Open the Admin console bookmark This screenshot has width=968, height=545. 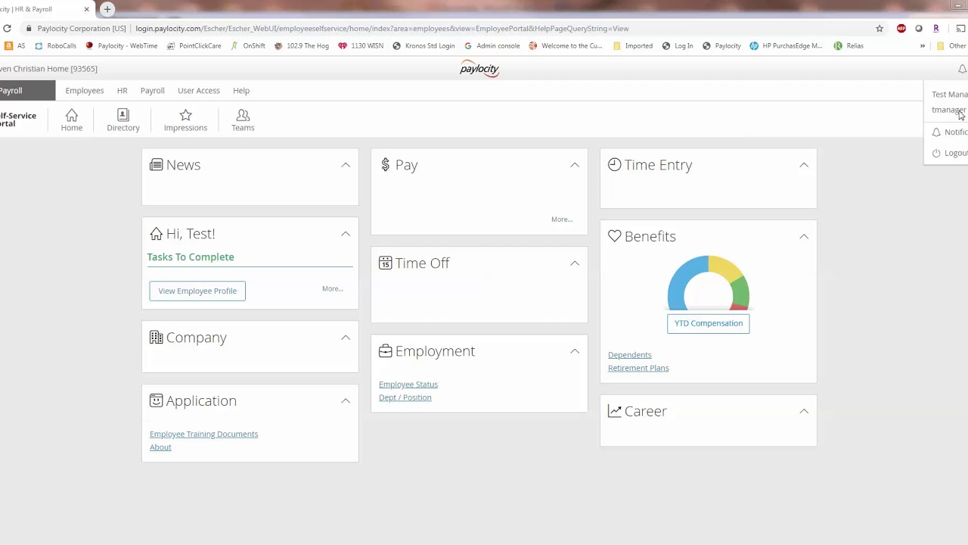pyautogui.click(x=492, y=45)
